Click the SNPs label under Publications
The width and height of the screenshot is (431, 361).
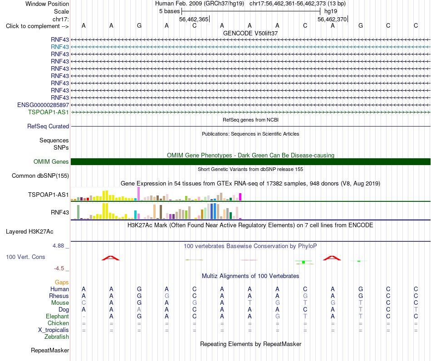coord(61,147)
